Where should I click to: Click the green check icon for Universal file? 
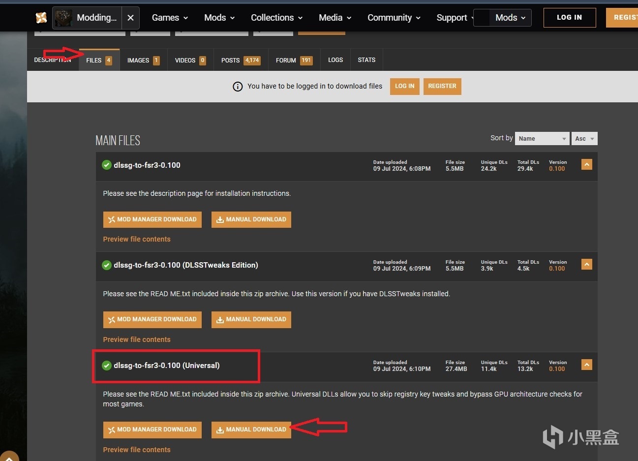point(107,366)
